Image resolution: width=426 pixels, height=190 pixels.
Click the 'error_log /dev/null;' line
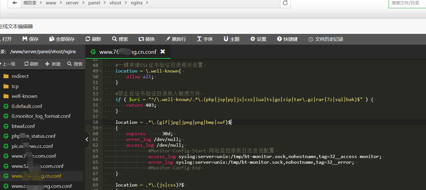[154, 139]
